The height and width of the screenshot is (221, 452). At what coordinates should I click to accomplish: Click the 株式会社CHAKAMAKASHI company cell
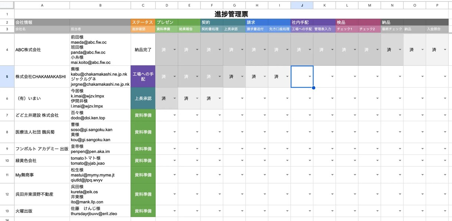(x=42, y=77)
